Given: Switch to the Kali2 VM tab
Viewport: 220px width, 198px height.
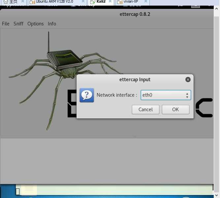Looking at the screenshot, I should coord(101,2).
